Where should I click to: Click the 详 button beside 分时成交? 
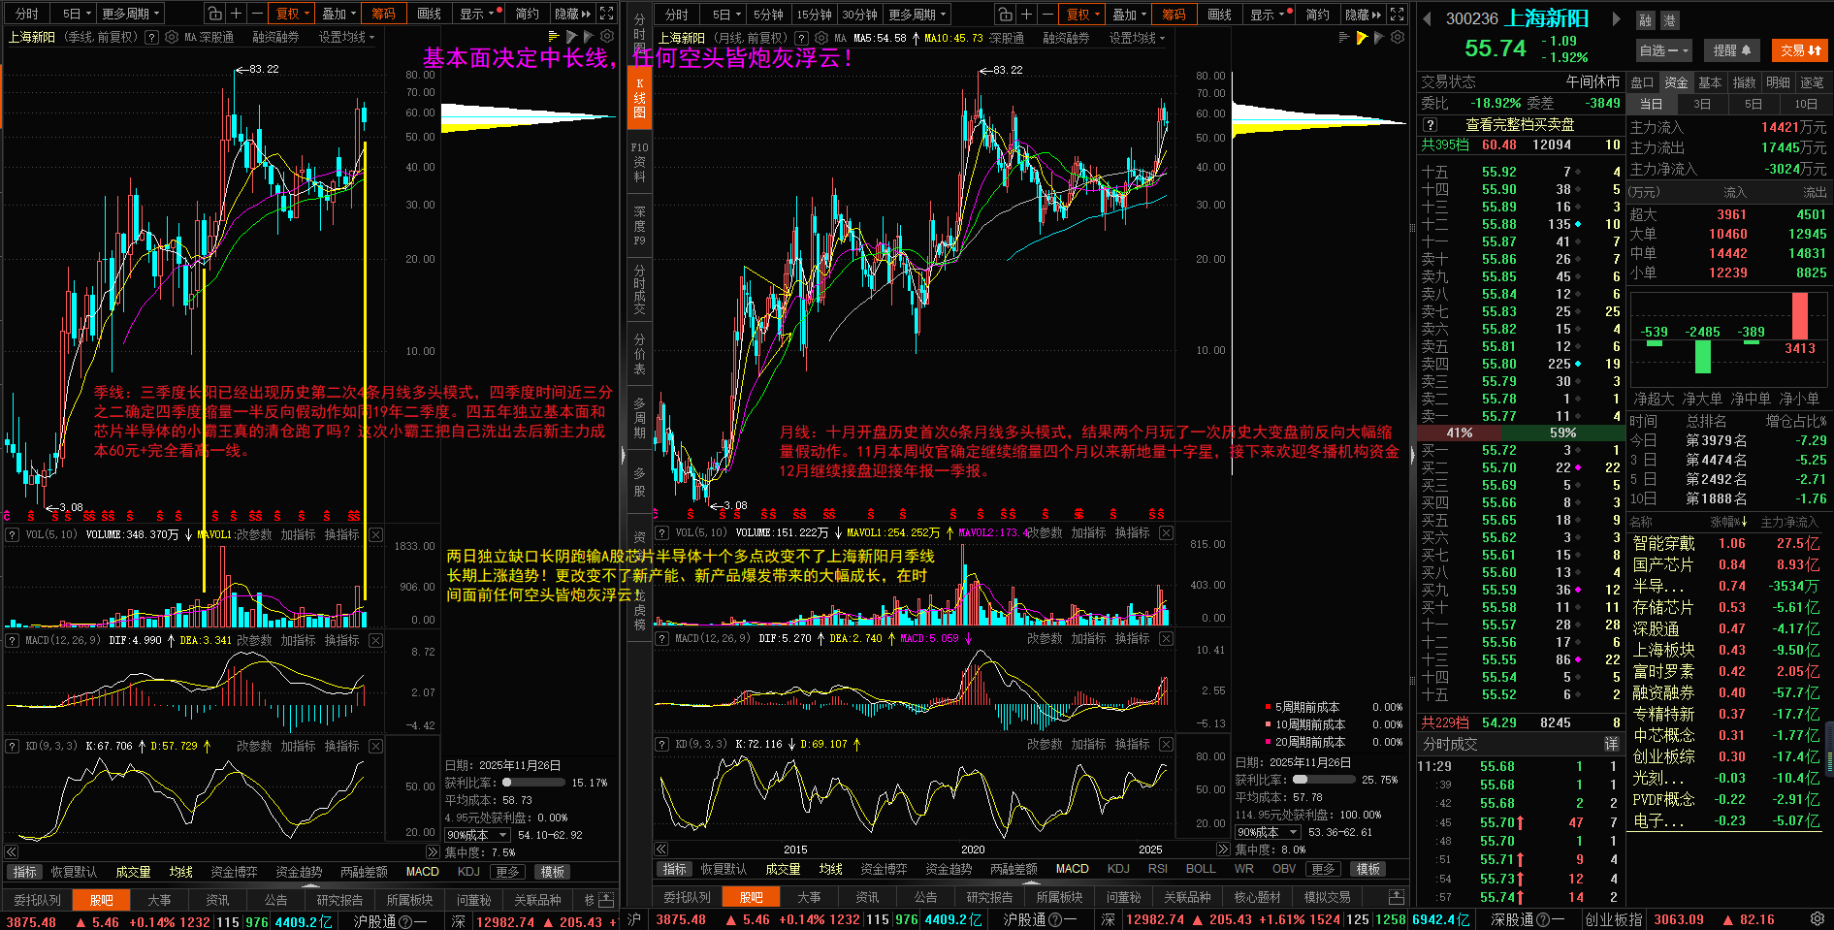[x=1611, y=744]
